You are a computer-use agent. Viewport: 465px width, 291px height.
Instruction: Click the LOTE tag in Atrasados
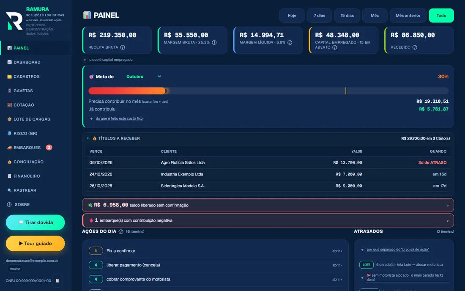tap(366, 265)
